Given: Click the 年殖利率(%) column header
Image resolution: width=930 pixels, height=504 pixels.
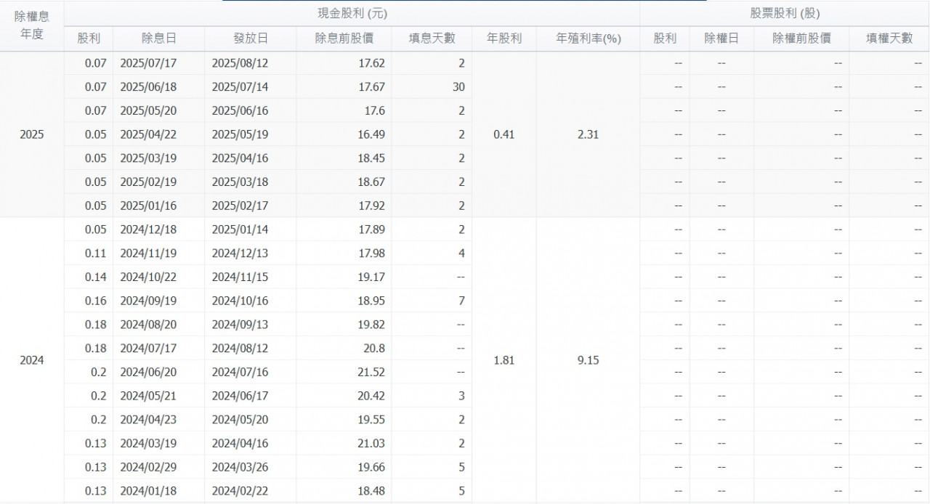Looking at the screenshot, I should [x=589, y=38].
